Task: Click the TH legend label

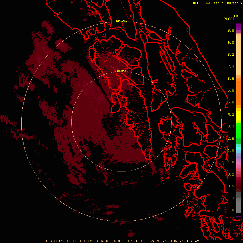Action: (x=232, y=210)
